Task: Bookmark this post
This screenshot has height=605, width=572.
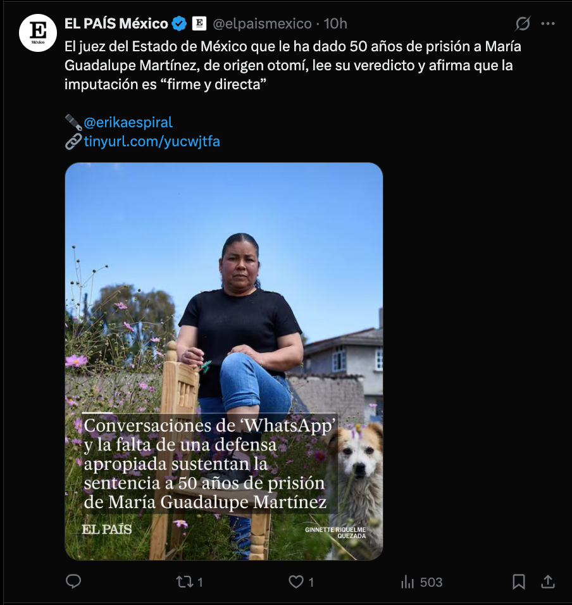Action: coord(519,582)
